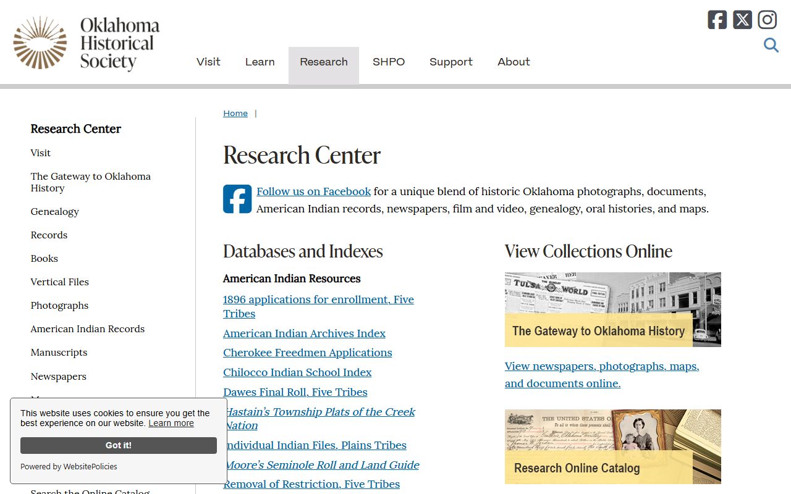The image size is (791, 494).
Task: Open Genealogy in the sidebar
Action: tap(55, 211)
